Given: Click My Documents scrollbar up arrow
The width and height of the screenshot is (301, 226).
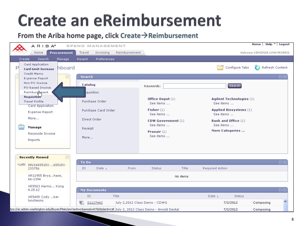Looking at the screenshot, I should [285, 201].
